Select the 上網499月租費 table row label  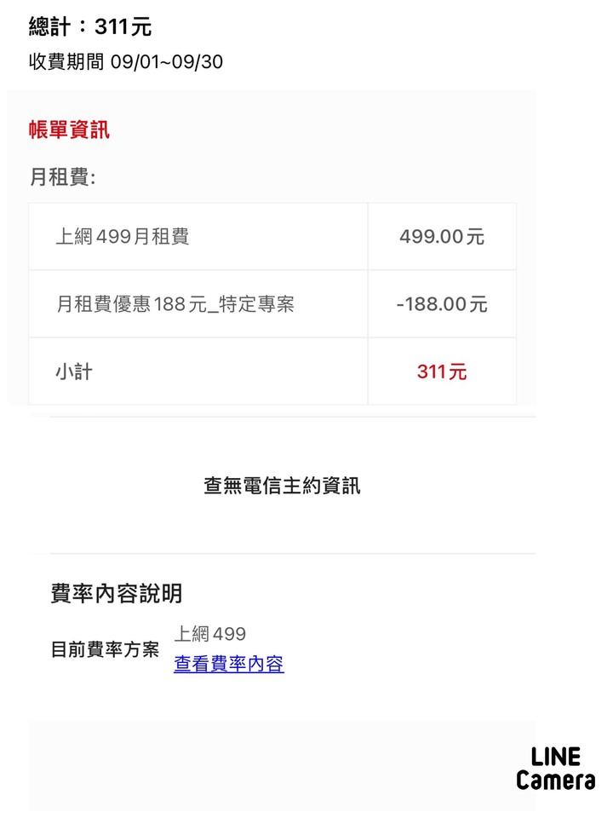point(123,236)
